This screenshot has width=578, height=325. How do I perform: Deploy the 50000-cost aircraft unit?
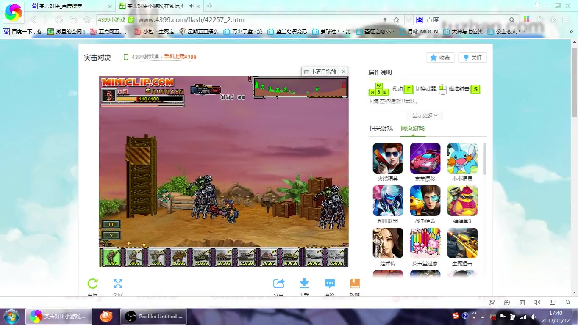pyautogui.click(x=314, y=257)
